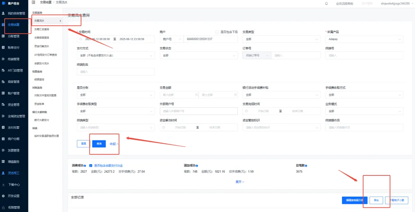
Task: Open the 所属产品 Adapay dropdown
Action: pyautogui.click(x=364, y=39)
